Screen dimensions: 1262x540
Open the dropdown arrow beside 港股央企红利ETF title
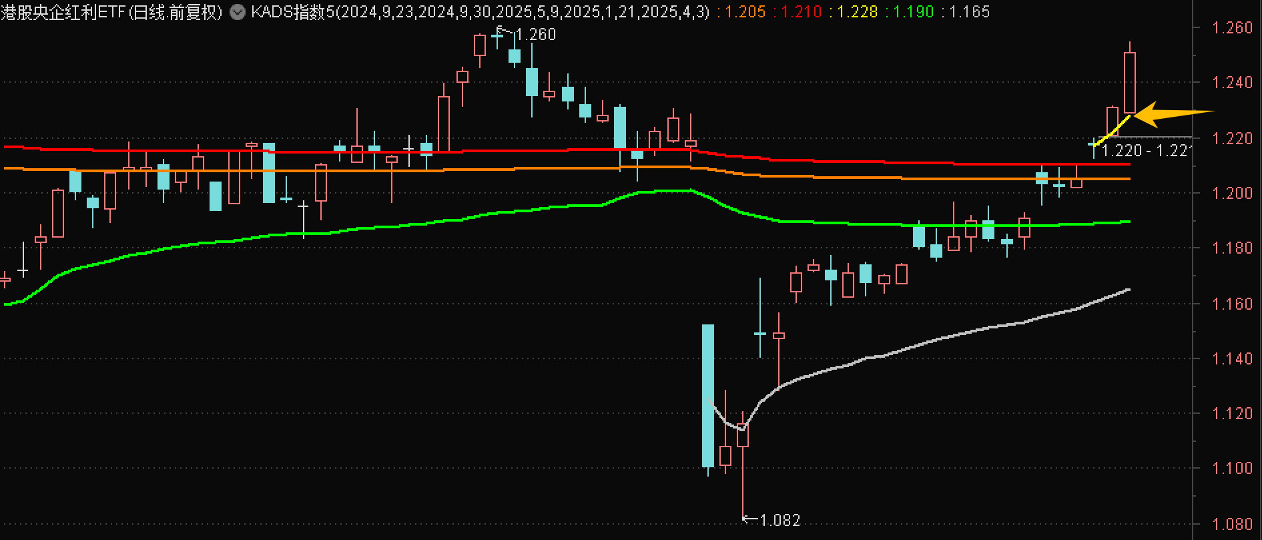pos(237,12)
